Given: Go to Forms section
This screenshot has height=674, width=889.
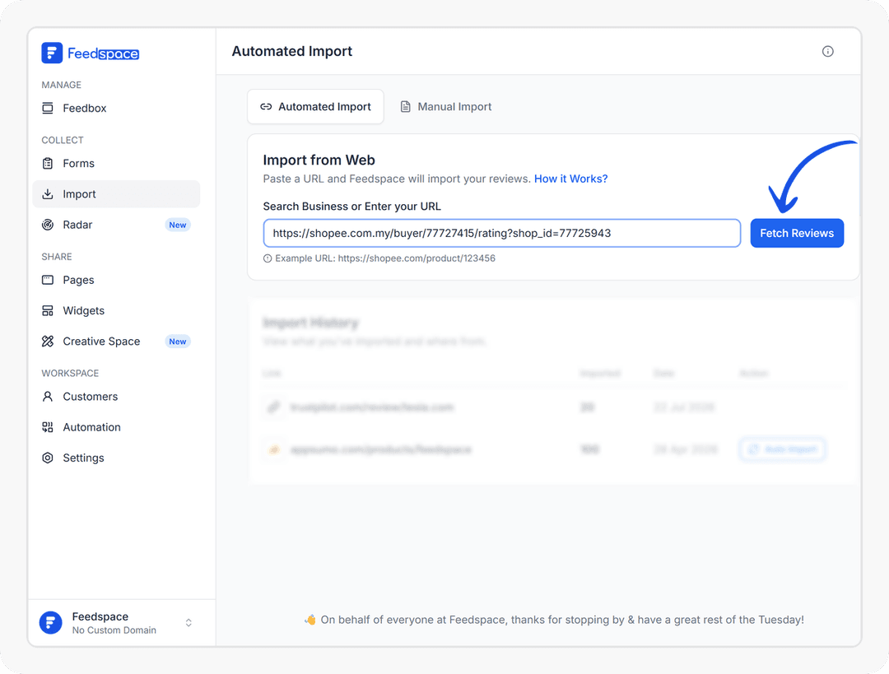Looking at the screenshot, I should [116, 163].
